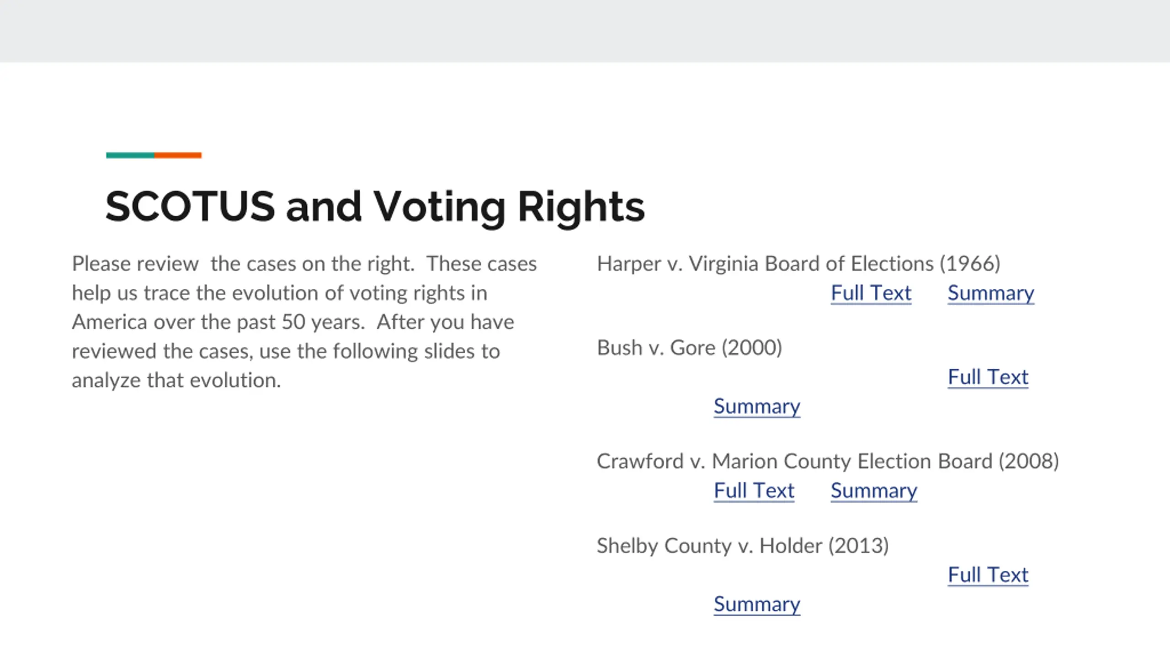Open Summary link for Crawford v. Marion County

(874, 490)
